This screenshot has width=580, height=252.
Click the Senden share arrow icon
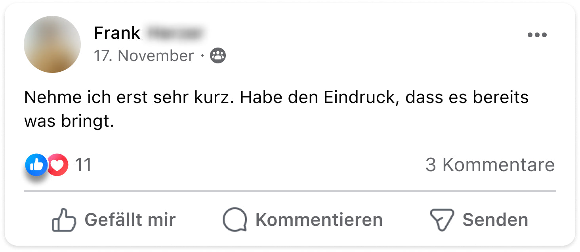(x=441, y=220)
